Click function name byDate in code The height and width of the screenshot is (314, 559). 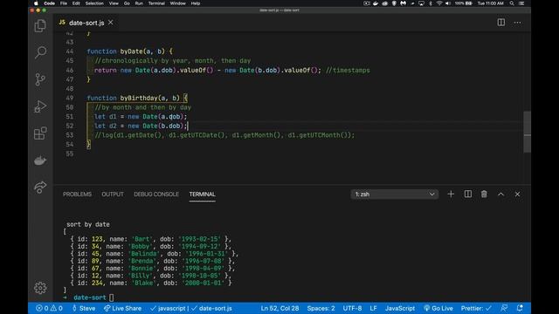click(x=131, y=51)
